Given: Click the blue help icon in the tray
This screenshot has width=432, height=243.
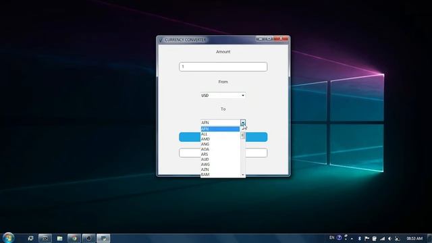Looking at the screenshot, I should (x=339, y=238).
